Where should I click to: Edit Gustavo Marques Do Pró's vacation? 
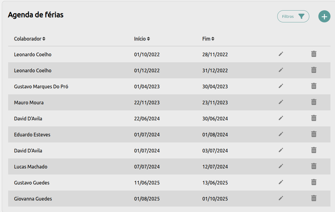[x=281, y=86]
